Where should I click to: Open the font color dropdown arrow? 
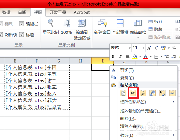coord(151,57)
